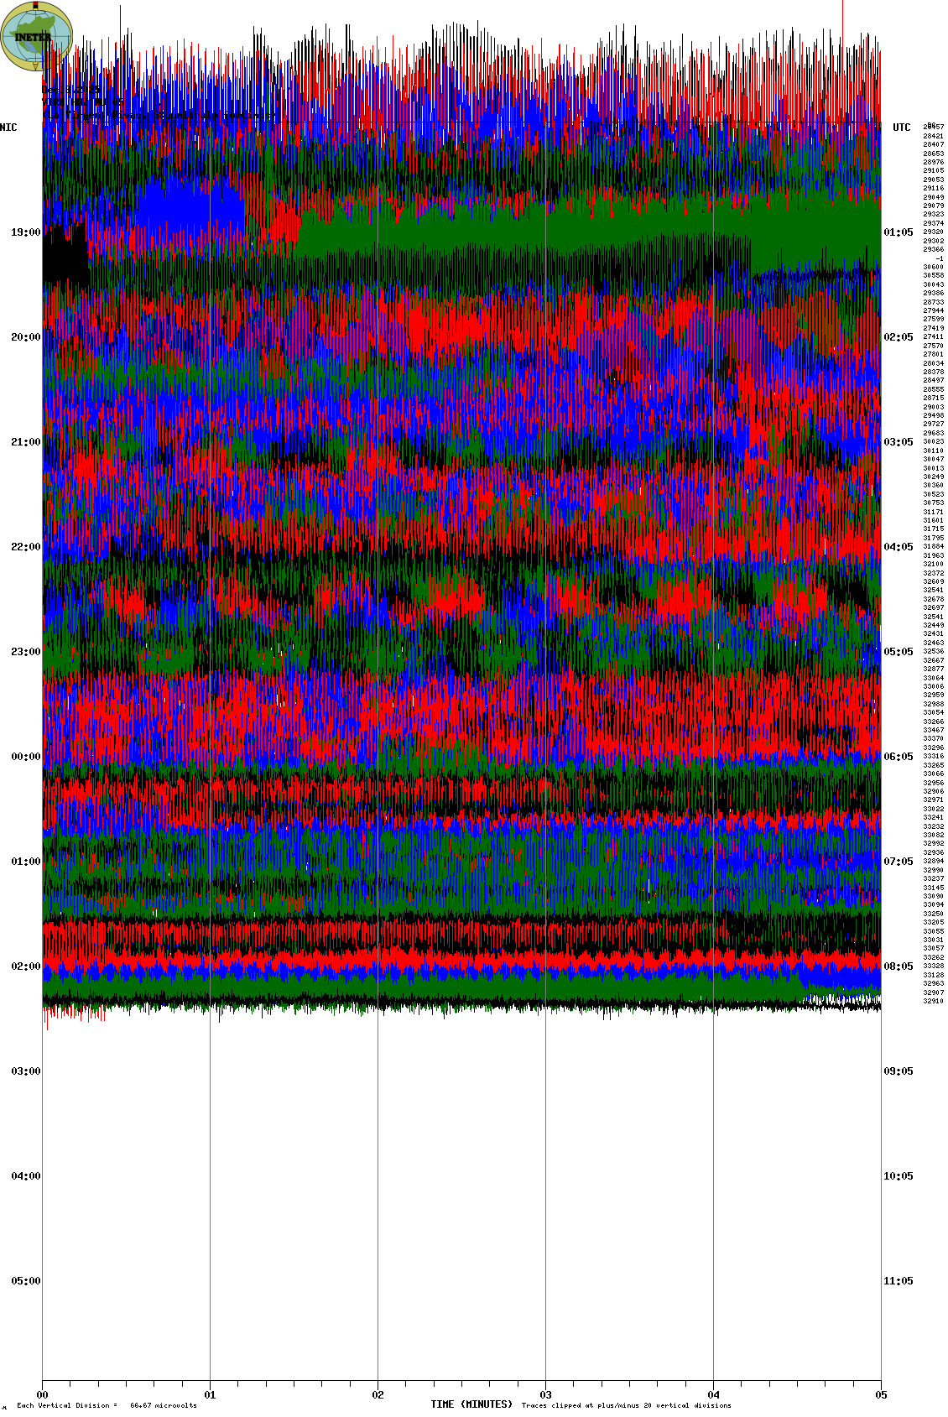This screenshot has height=1417, width=948.
Task: Click the UTC time header
Action: (901, 128)
